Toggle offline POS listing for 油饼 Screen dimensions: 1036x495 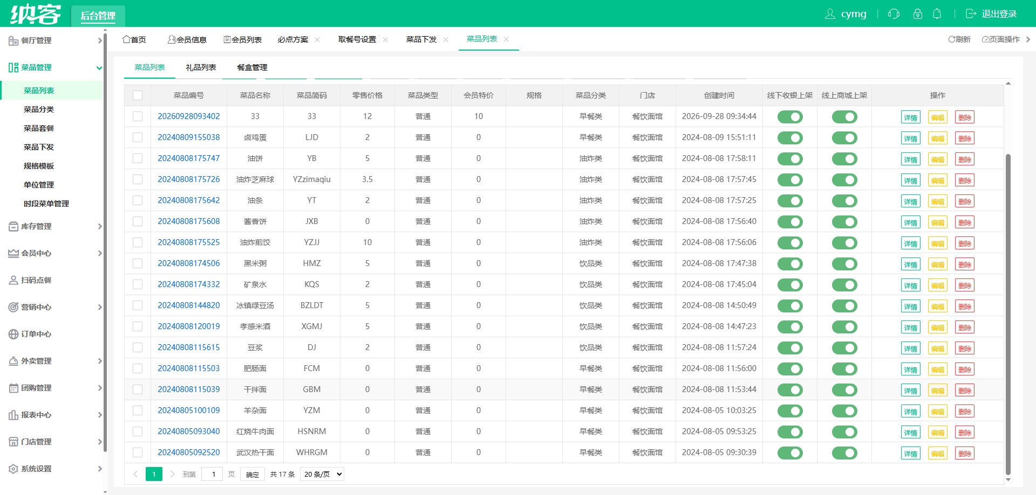click(790, 159)
